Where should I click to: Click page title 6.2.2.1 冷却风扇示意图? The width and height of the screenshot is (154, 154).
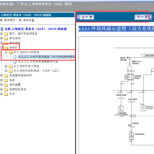116,29
